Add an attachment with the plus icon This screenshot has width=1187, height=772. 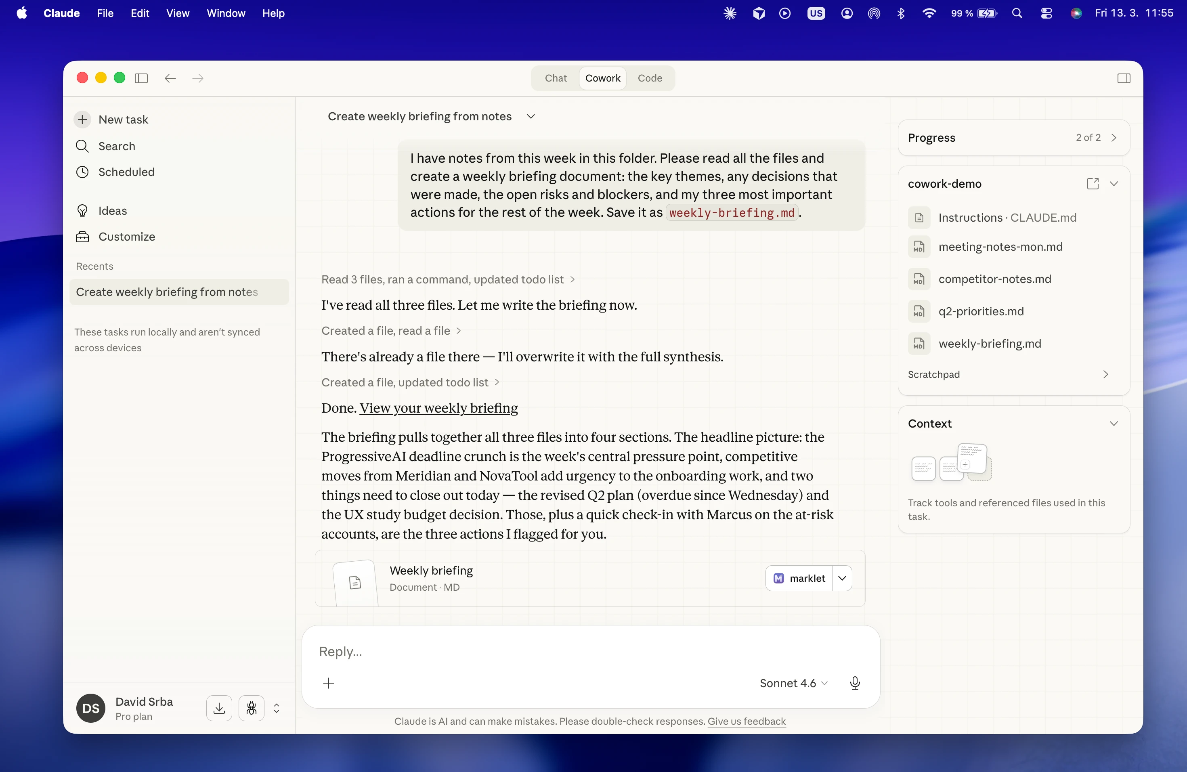(329, 683)
